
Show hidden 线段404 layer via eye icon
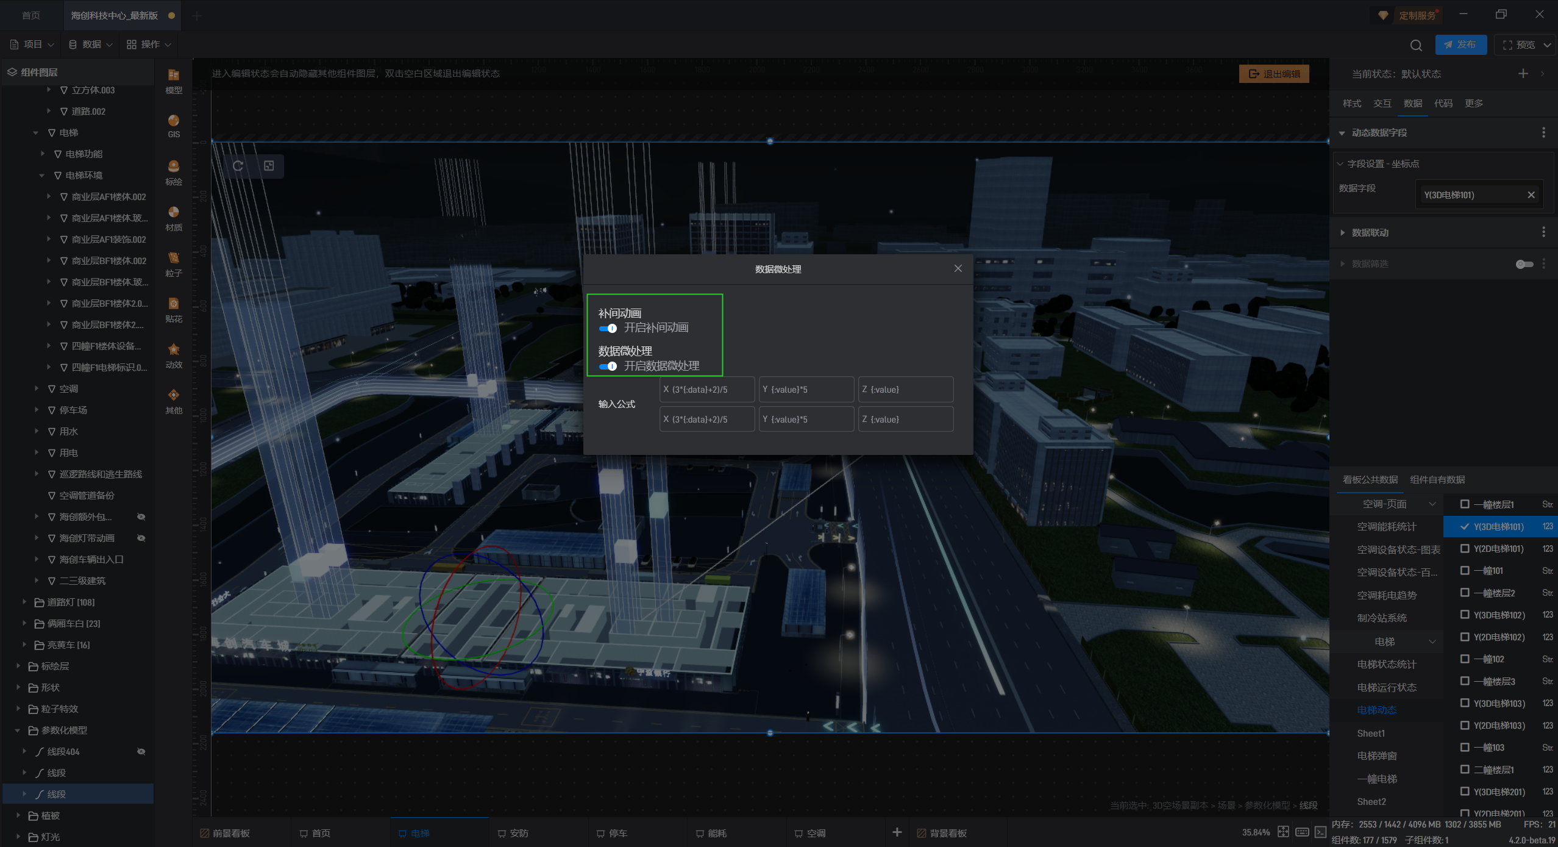click(141, 751)
